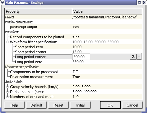Click the Value column header

coord(107,11)
